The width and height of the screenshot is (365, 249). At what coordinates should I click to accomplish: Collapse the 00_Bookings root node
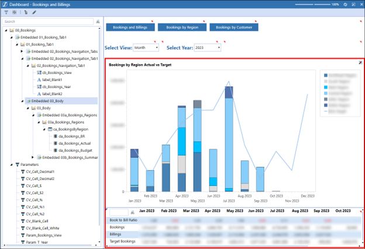point(6,30)
